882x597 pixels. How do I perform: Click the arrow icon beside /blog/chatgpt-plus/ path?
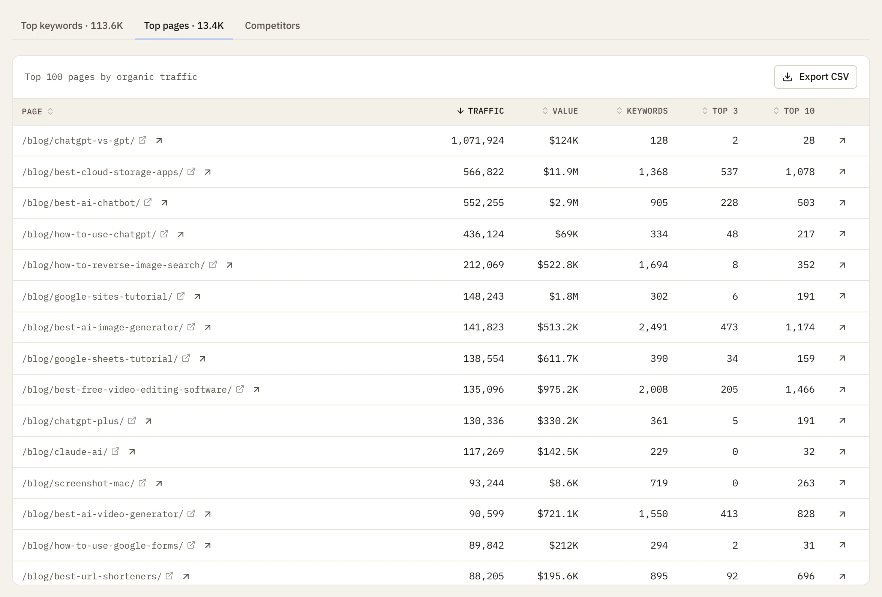click(148, 421)
